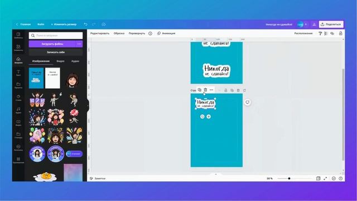Image resolution: width=357 pixels, height=201 pixels.
Task: Switch to the Аудио tab
Action: [75, 61]
